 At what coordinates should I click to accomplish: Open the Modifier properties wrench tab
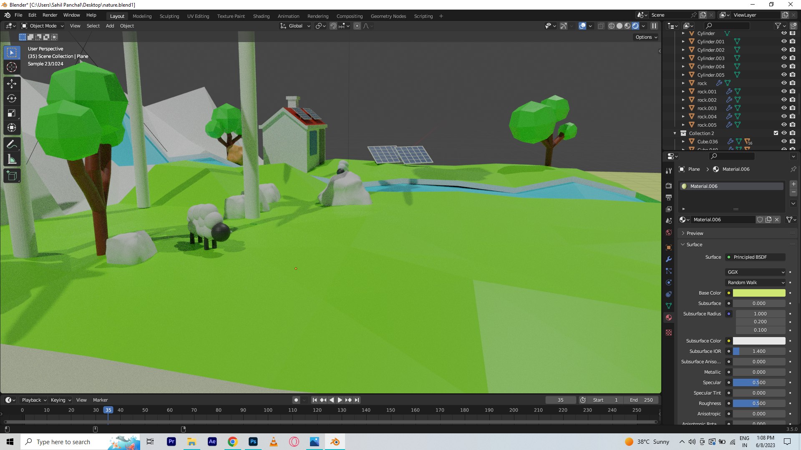(x=669, y=259)
